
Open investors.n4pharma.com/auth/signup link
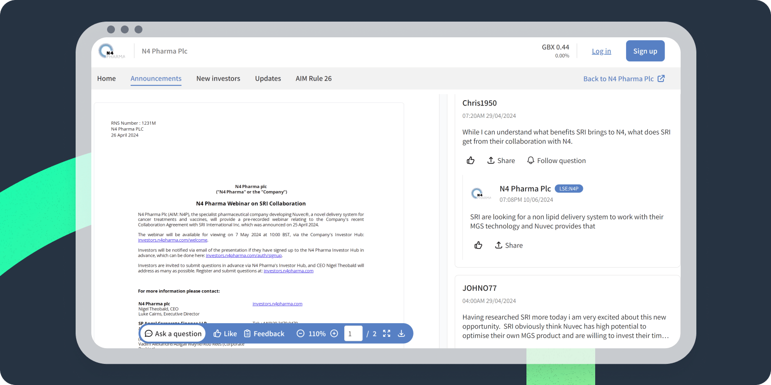(244, 255)
